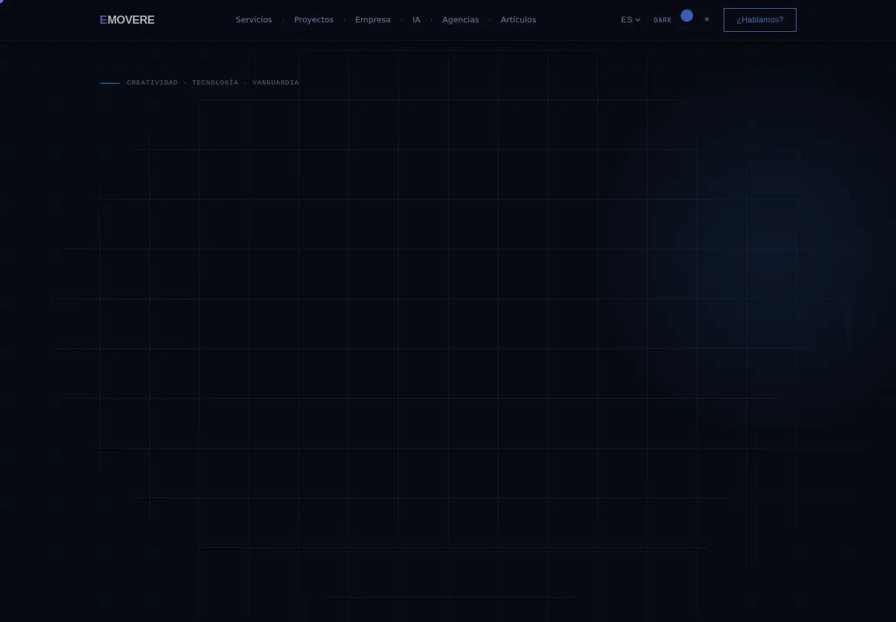Navigate to Agencias
Screen dimensions: 896x622
460,20
